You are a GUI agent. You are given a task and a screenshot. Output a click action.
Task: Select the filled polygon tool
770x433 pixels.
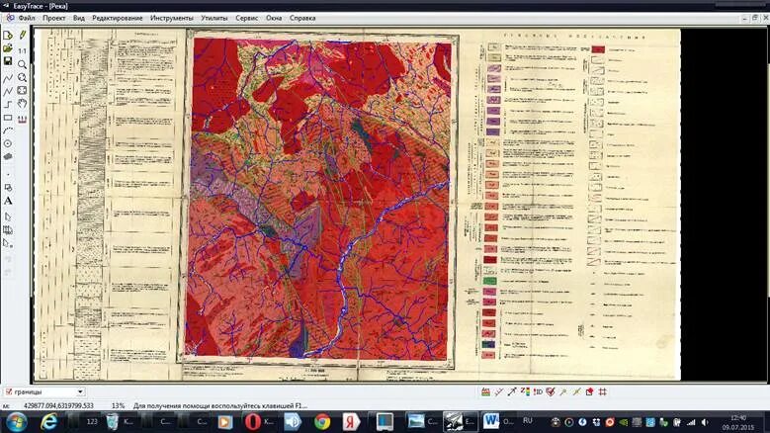click(8, 157)
